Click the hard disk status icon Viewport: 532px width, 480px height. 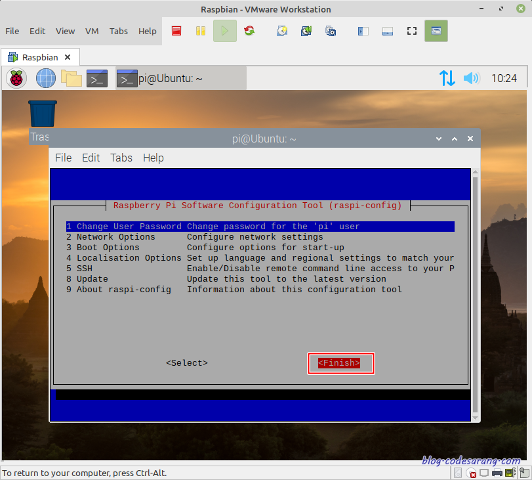(x=458, y=473)
